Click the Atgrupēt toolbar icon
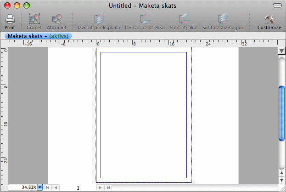The height and width of the screenshot is (192, 286). coord(56,19)
